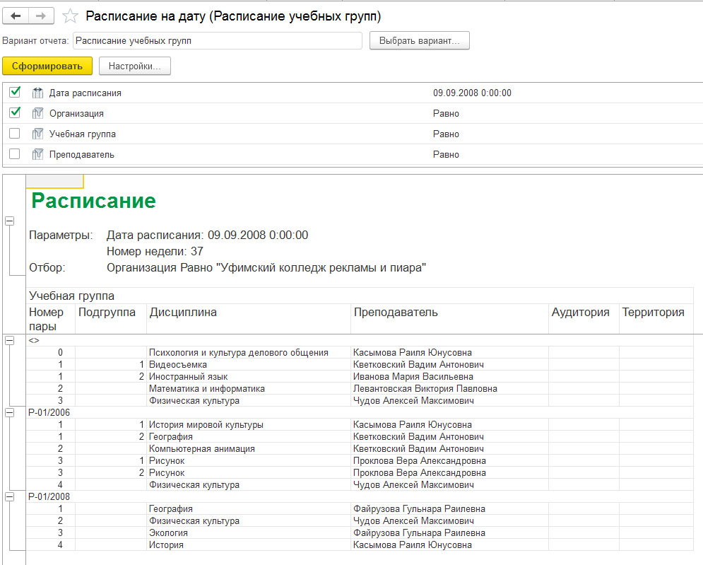
Task: Collapse the report header parameters section
Action: 9,221
